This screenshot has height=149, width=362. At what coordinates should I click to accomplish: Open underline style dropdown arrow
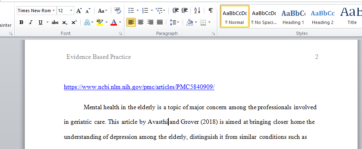[47, 22]
